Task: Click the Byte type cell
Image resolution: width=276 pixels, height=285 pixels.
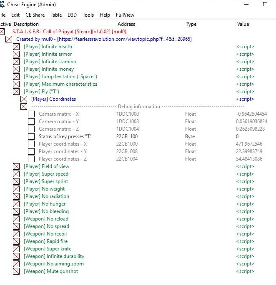Action: coord(190,136)
